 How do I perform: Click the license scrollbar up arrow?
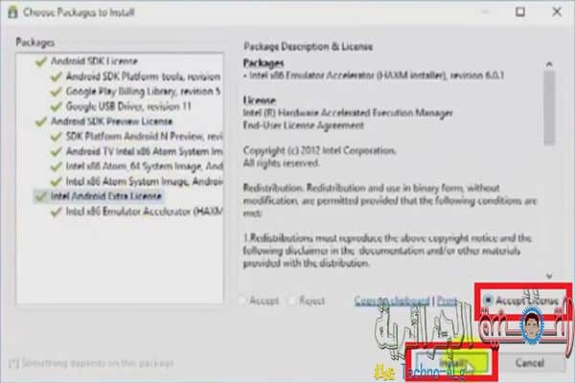[549, 64]
